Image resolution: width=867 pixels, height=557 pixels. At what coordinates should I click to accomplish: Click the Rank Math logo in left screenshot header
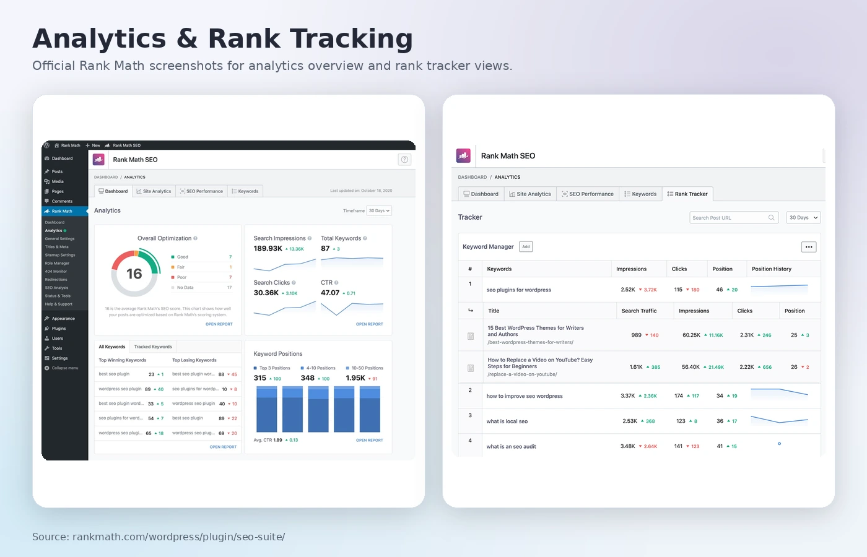[98, 160]
